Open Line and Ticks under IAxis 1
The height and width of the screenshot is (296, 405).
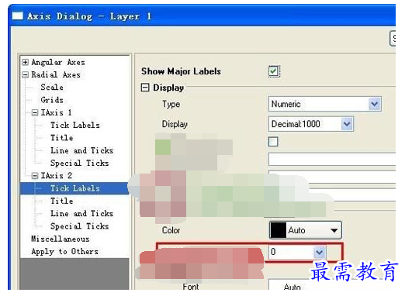click(x=81, y=150)
